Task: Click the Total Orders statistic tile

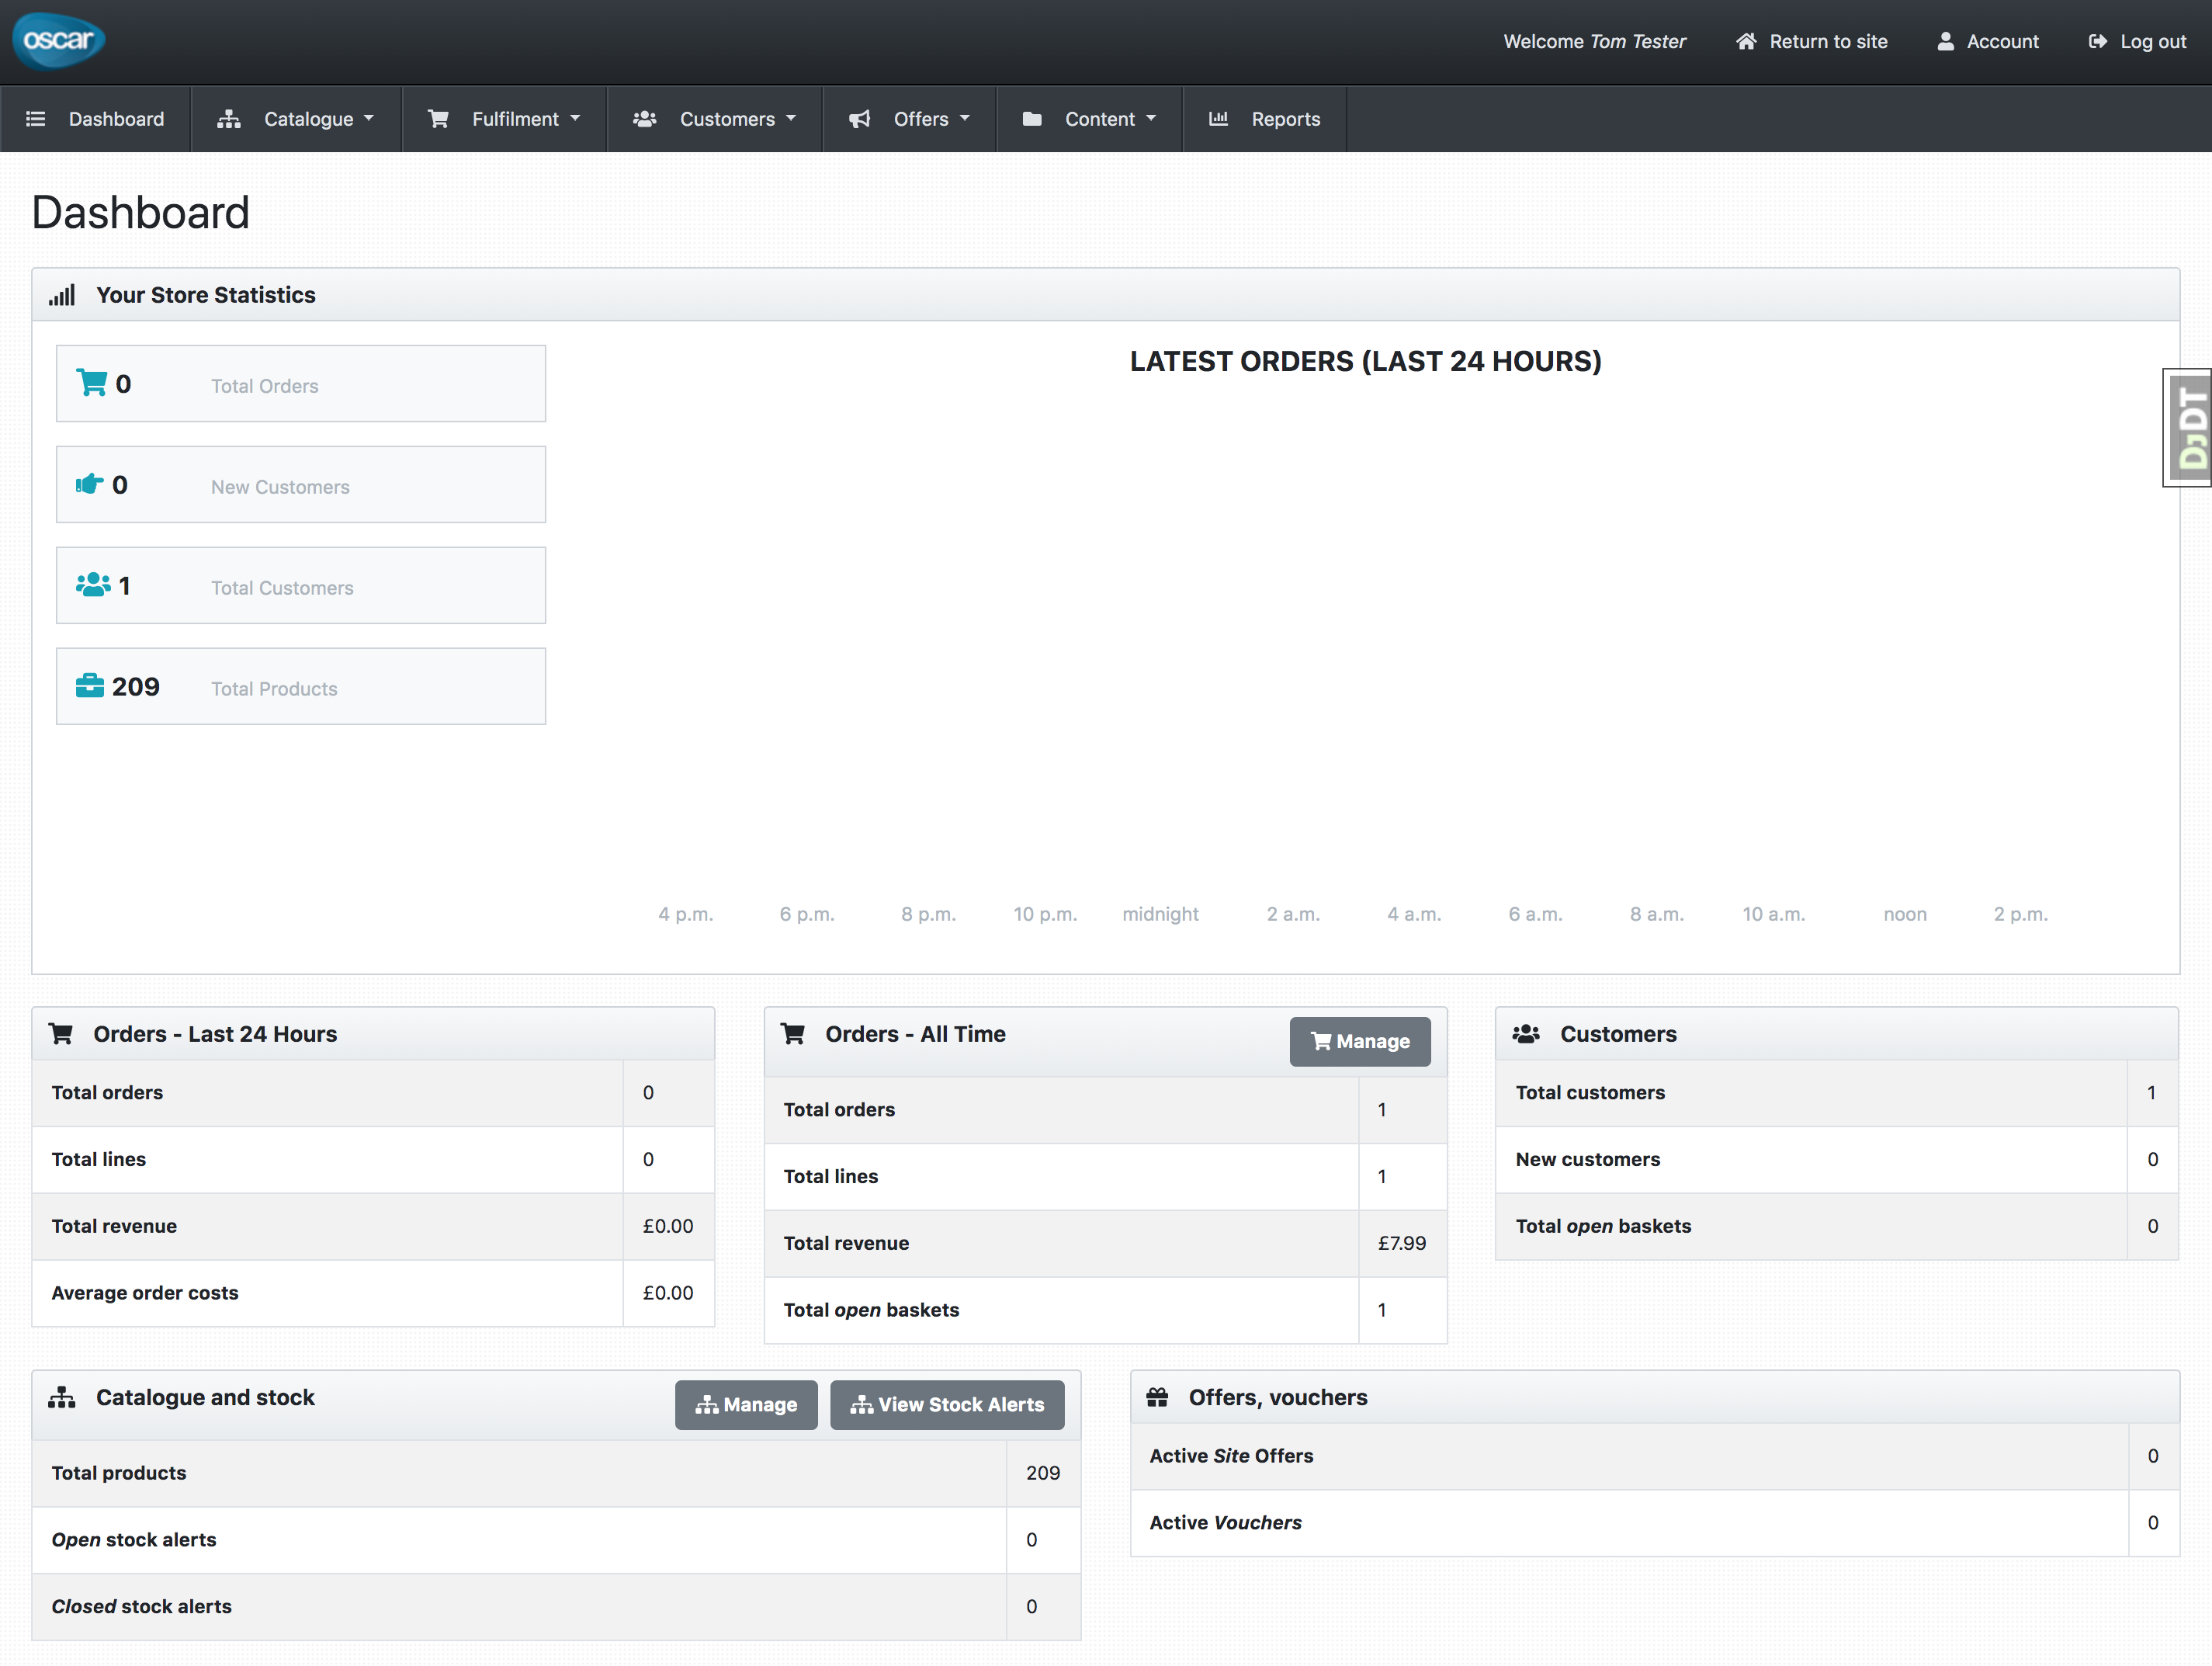Action: click(x=301, y=383)
